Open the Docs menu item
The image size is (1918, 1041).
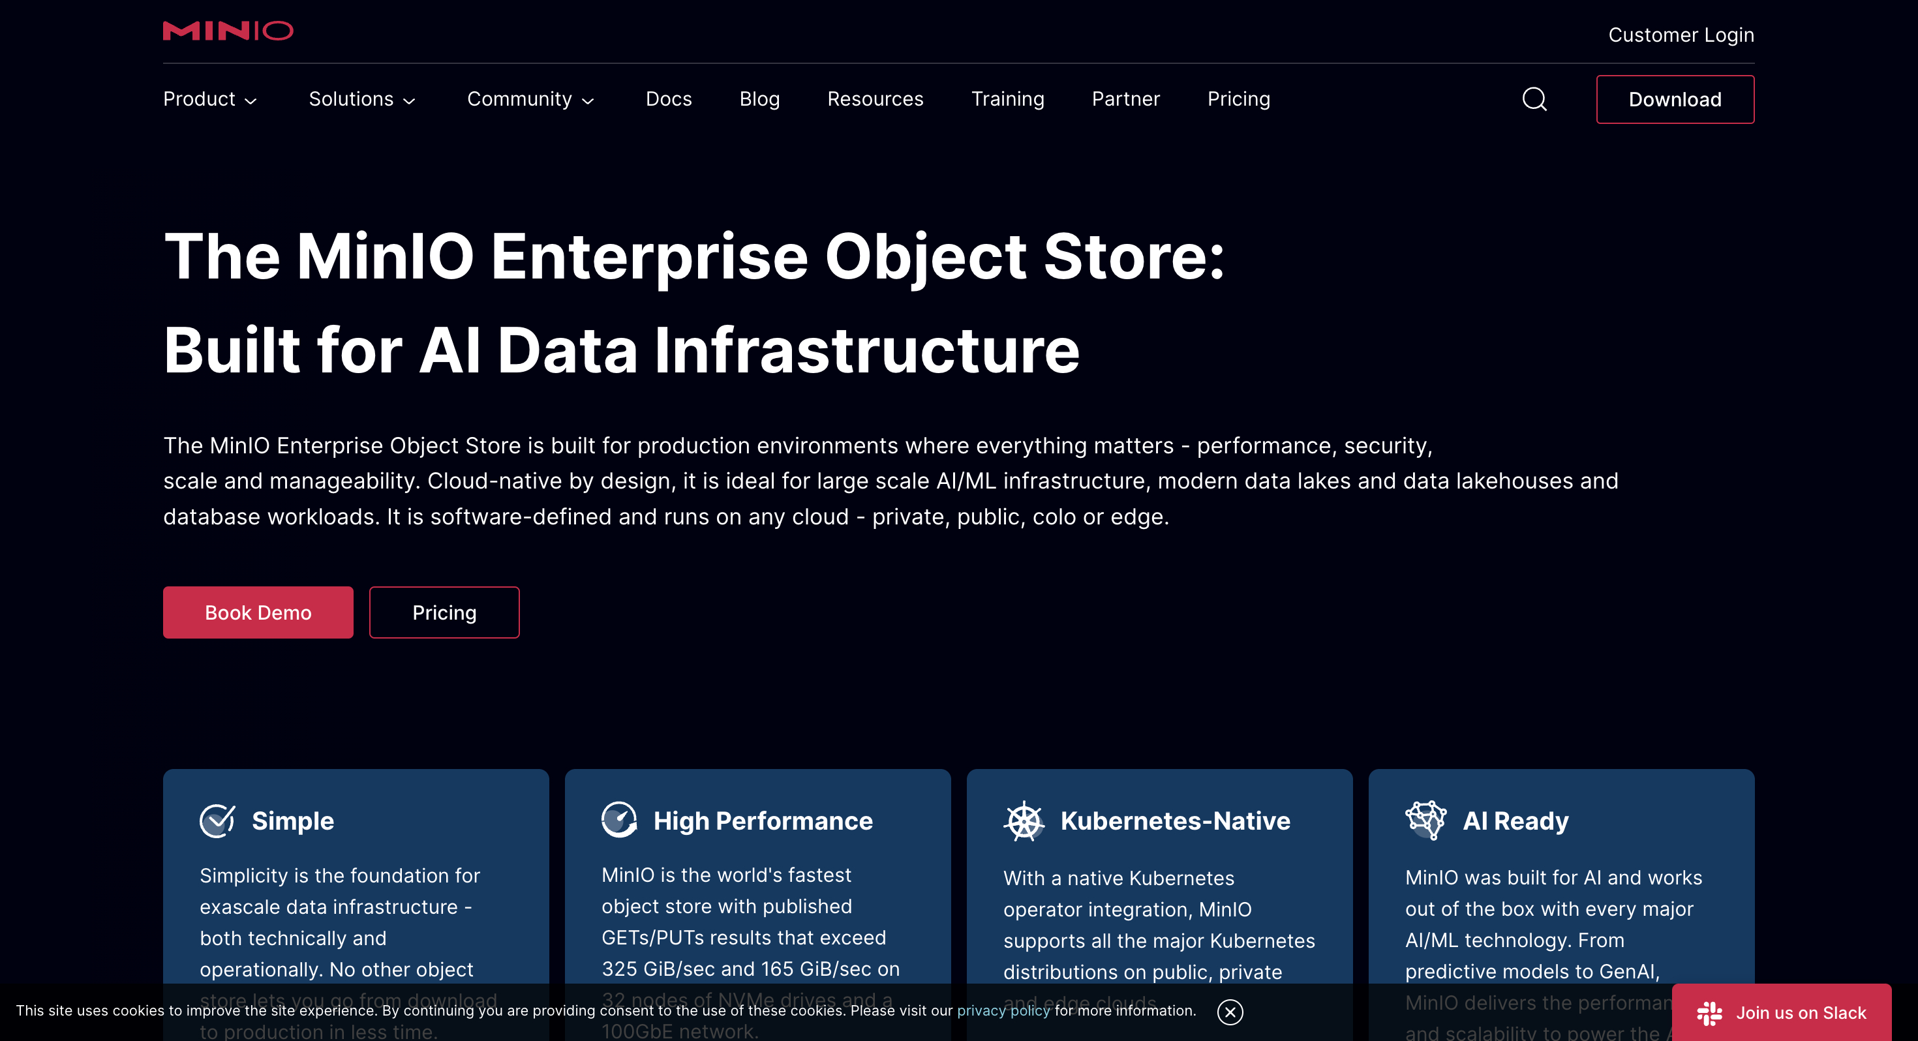pos(669,99)
